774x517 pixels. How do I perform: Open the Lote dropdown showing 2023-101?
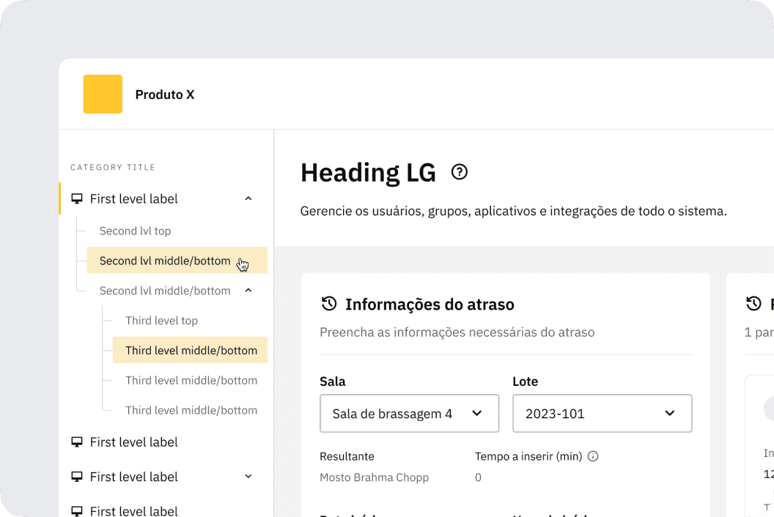click(602, 414)
